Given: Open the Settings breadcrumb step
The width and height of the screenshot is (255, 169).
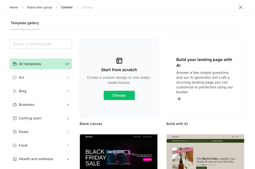Looking at the screenshot, I should click(87, 7).
